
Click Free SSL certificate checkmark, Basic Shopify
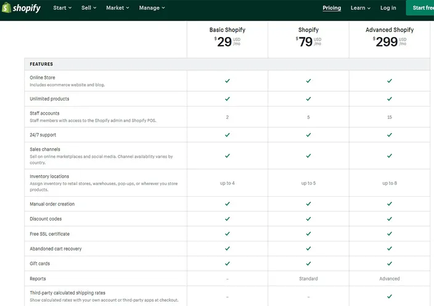pyautogui.click(x=227, y=233)
